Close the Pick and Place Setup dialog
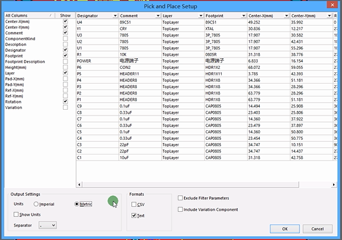The image size is (342, 240). (332, 5)
